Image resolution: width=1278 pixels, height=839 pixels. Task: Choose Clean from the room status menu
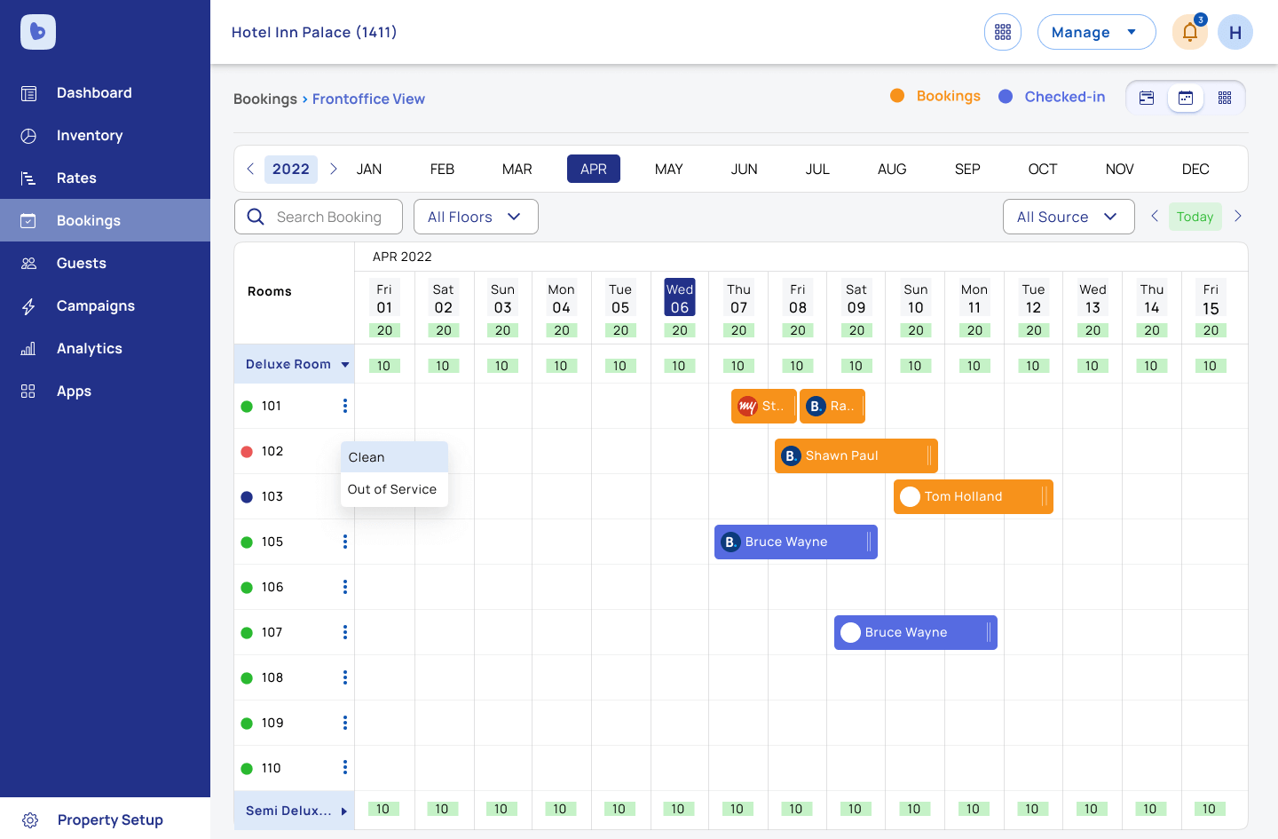pyautogui.click(x=394, y=457)
